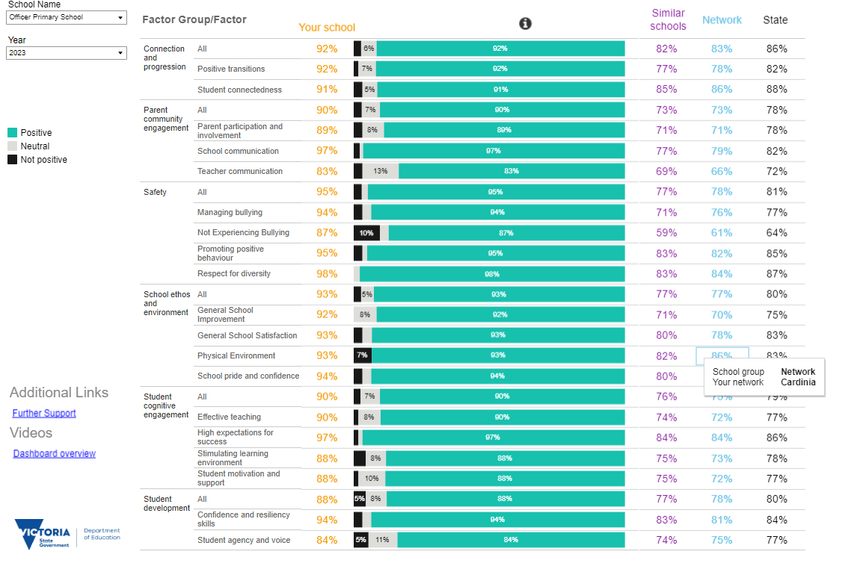
Task: Click the Victoria State Government logo
Action: (43, 534)
